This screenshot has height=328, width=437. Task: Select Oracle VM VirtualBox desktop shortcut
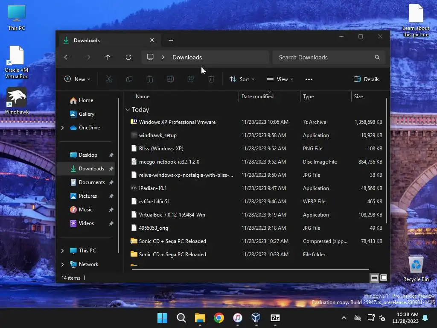17,62
